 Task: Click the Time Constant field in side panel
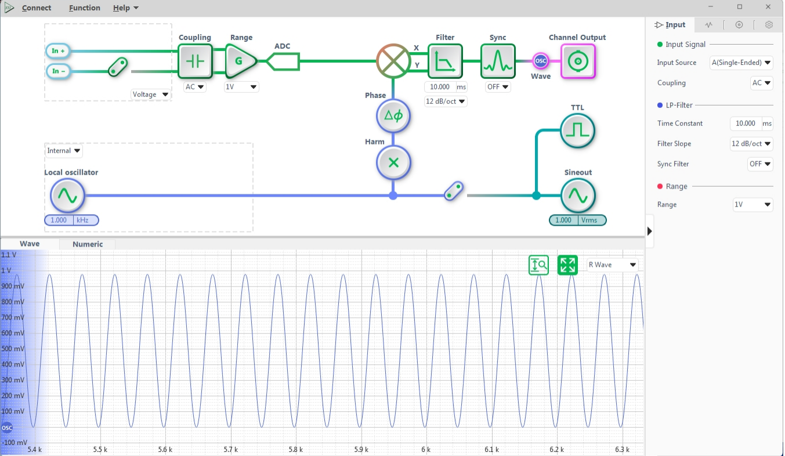pos(746,124)
